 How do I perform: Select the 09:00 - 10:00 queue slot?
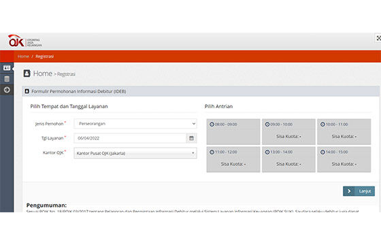tap(288, 131)
